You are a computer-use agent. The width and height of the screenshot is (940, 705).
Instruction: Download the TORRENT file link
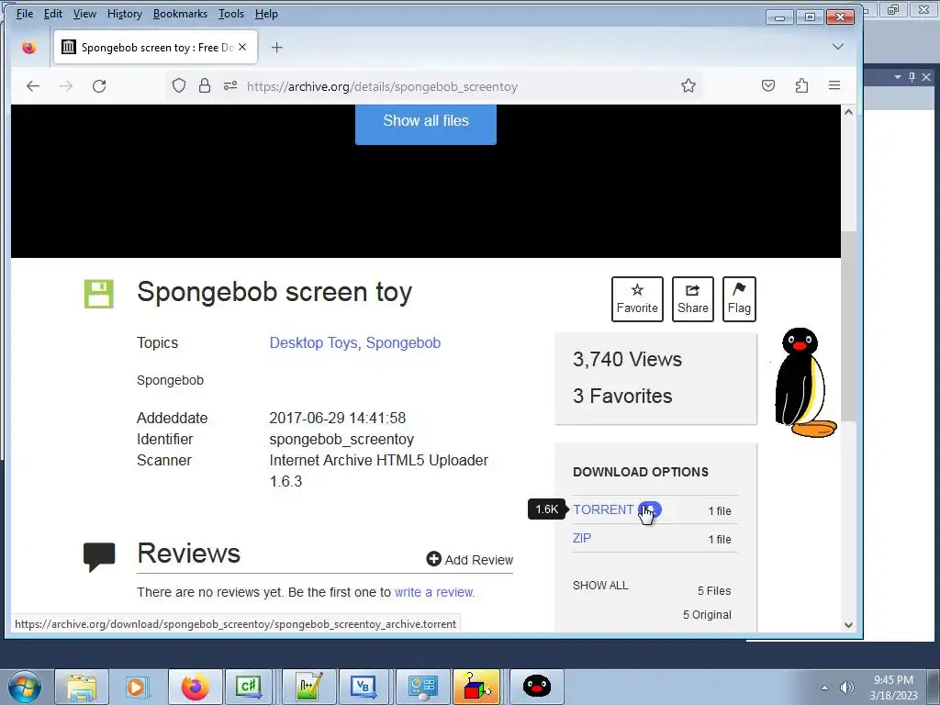[603, 509]
